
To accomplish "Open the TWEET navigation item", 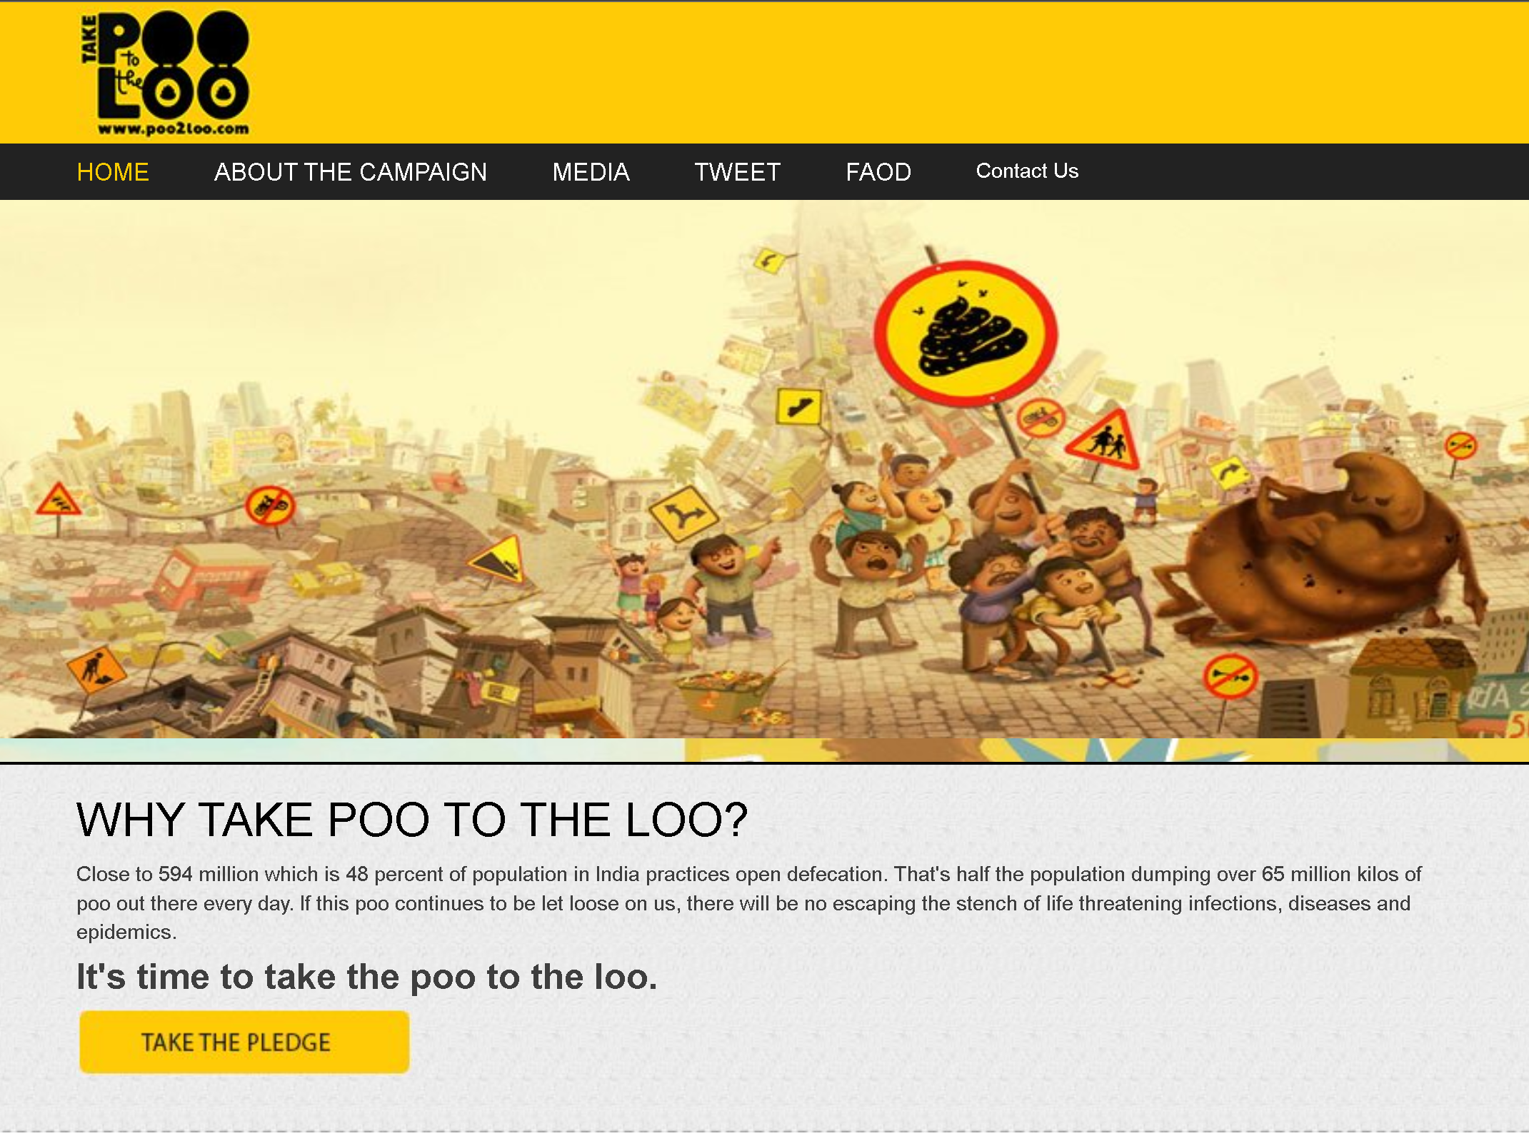I will [737, 172].
